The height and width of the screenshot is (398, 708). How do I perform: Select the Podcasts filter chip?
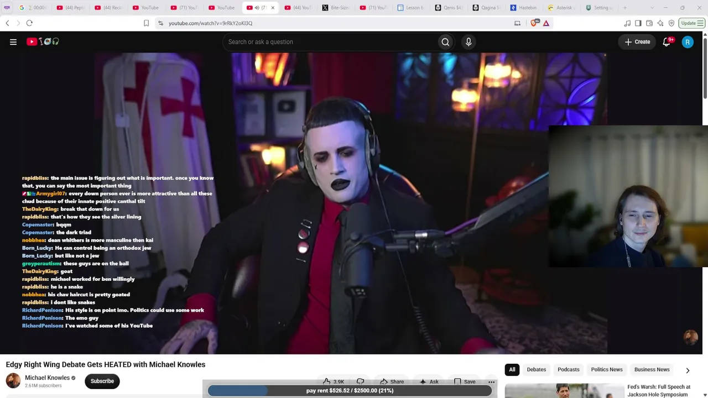[x=569, y=369]
